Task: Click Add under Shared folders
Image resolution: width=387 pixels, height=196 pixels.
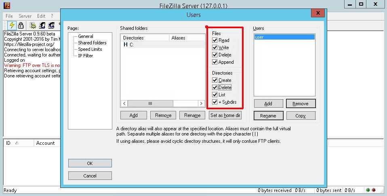Action: coord(134,115)
